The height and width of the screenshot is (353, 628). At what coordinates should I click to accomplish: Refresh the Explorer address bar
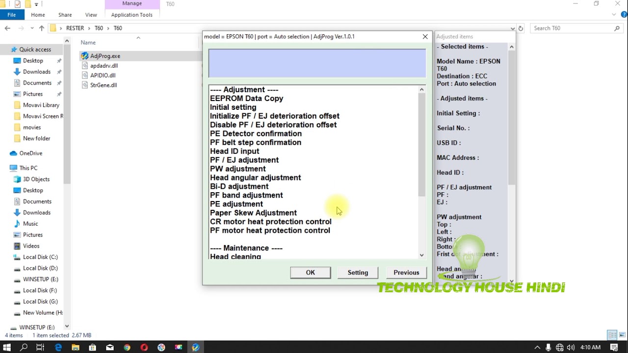coord(521,28)
